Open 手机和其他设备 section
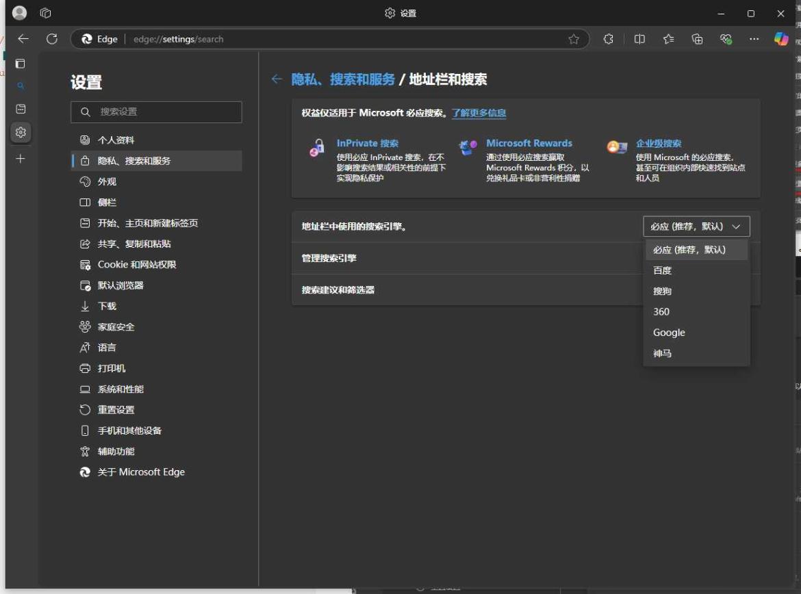 156,430
